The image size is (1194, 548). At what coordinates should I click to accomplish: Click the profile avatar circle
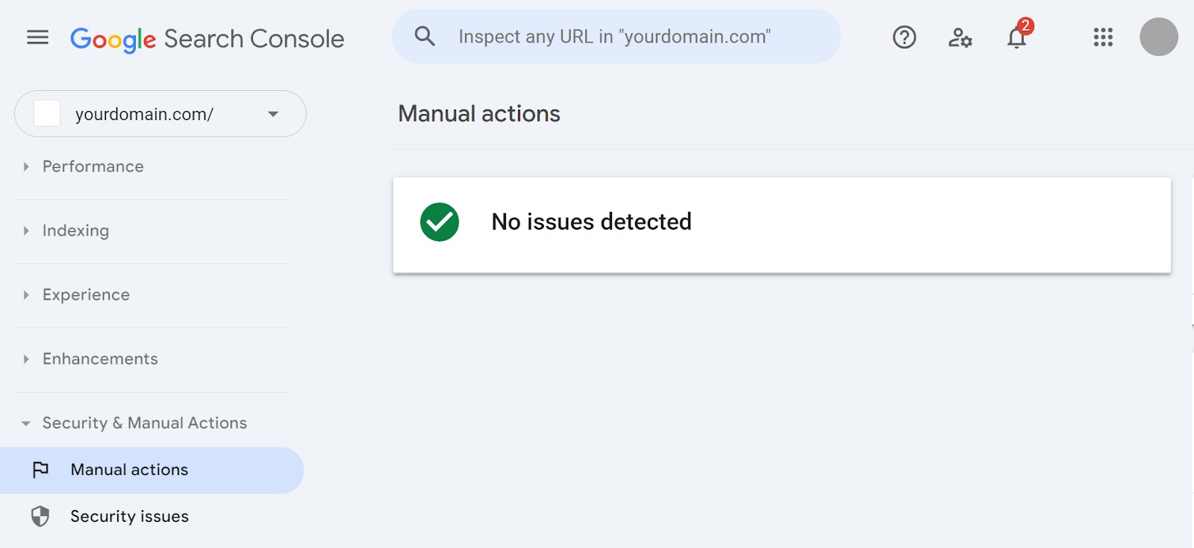click(x=1160, y=37)
